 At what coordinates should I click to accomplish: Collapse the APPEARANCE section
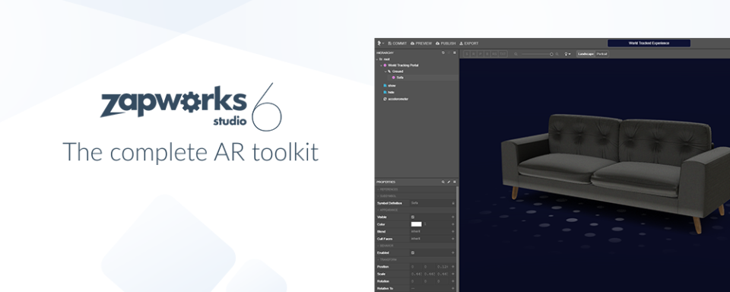(x=416, y=210)
